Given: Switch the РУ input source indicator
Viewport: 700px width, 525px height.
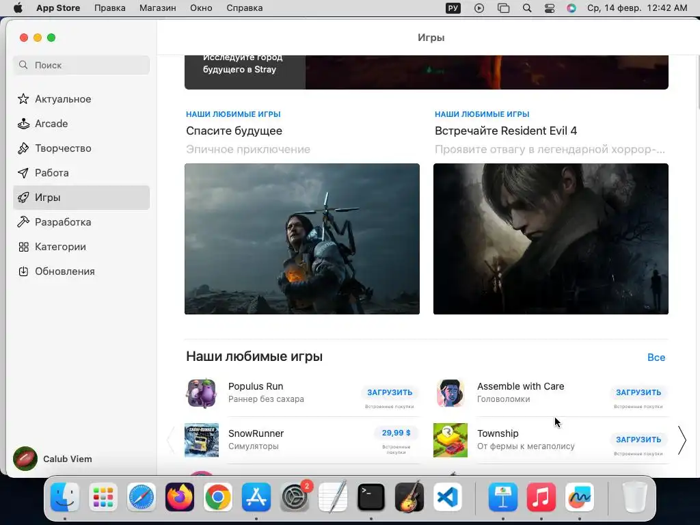Looking at the screenshot, I should click(453, 8).
